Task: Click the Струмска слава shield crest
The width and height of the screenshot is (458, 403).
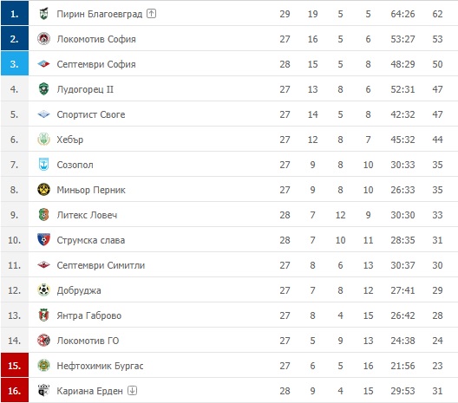Action: [x=43, y=239]
